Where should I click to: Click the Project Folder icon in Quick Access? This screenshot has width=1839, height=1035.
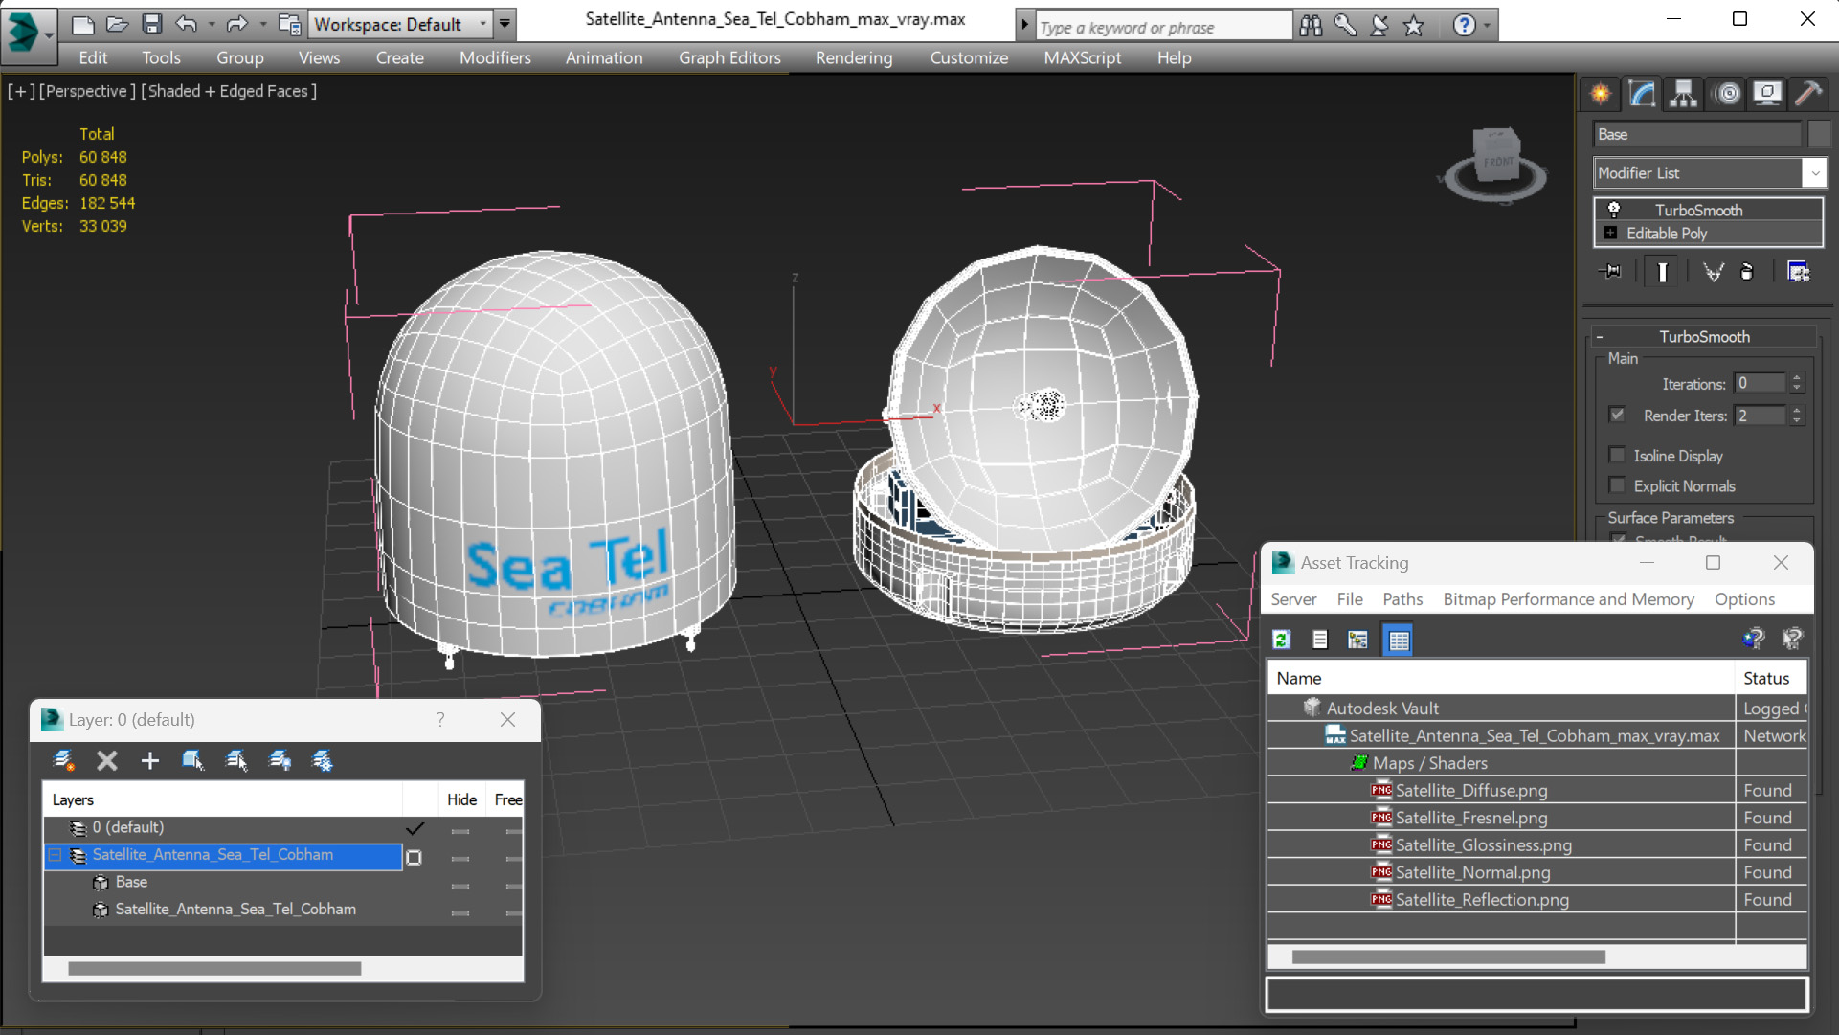click(x=289, y=24)
